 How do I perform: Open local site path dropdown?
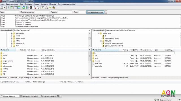[x=90, y=30]
